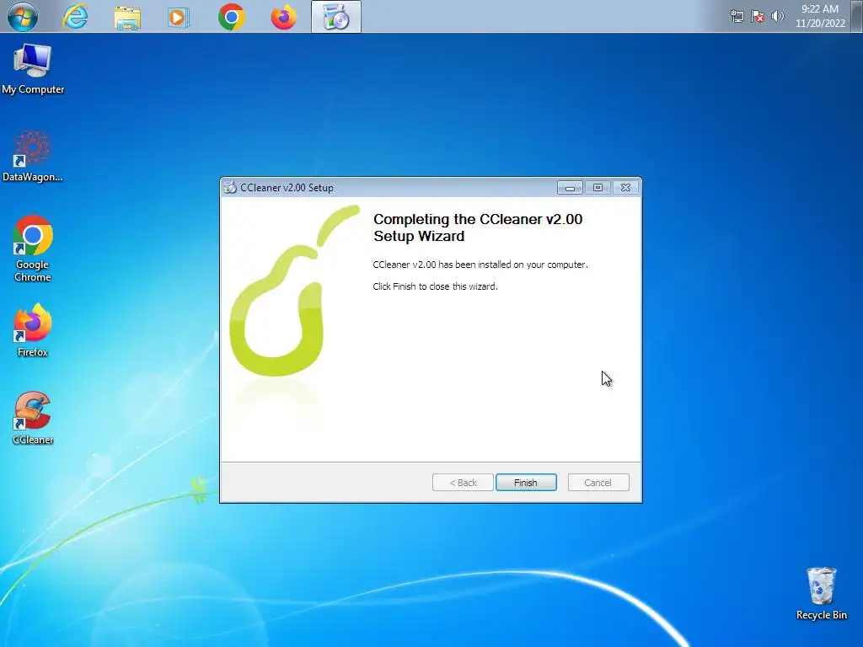
Task: Select the My Computer desktop icon
Action: tap(33, 69)
